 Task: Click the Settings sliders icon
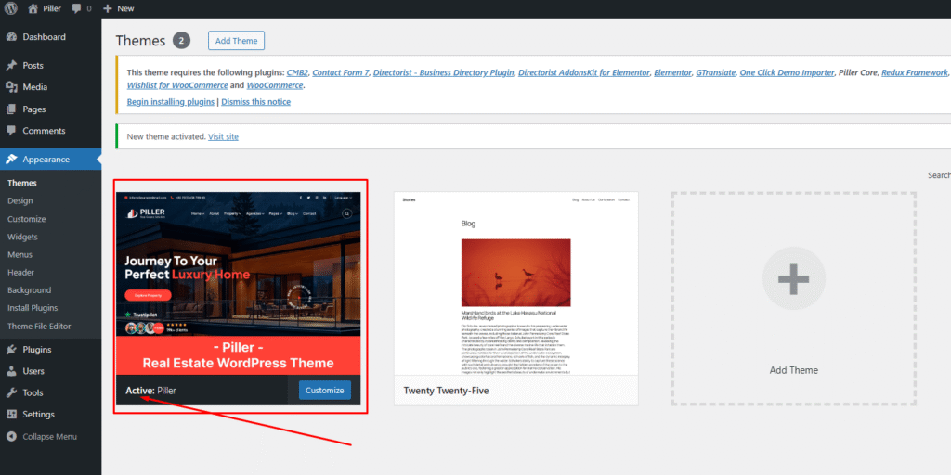click(11, 415)
